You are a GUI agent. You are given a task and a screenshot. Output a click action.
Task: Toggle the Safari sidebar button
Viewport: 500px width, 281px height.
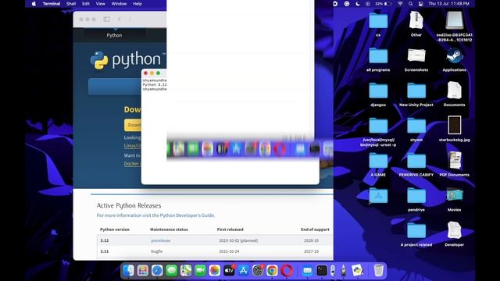point(106,20)
